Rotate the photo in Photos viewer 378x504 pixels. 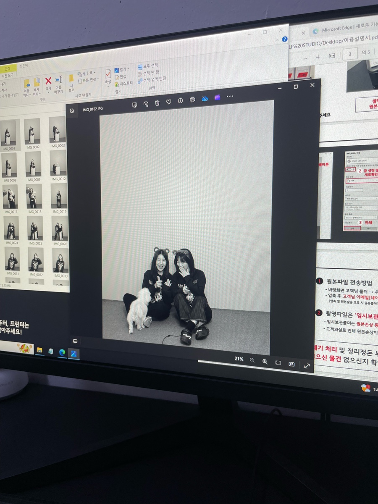[146, 104]
